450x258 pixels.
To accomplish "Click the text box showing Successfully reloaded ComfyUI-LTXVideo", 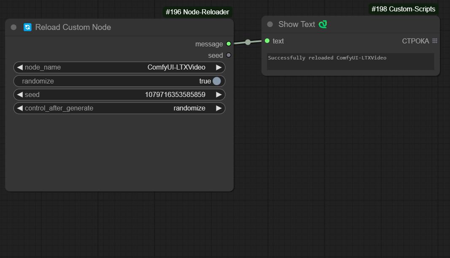I will click(x=350, y=61).
